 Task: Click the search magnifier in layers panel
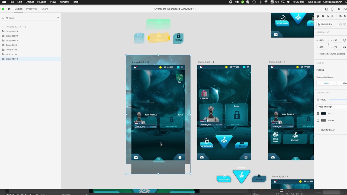(3, 18)
